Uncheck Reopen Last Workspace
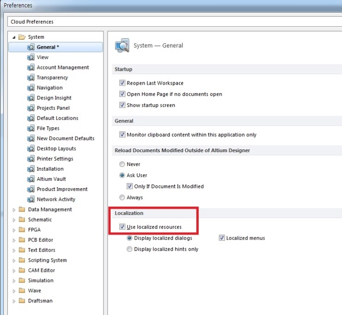The image size is (342, 315). (122, 83)
